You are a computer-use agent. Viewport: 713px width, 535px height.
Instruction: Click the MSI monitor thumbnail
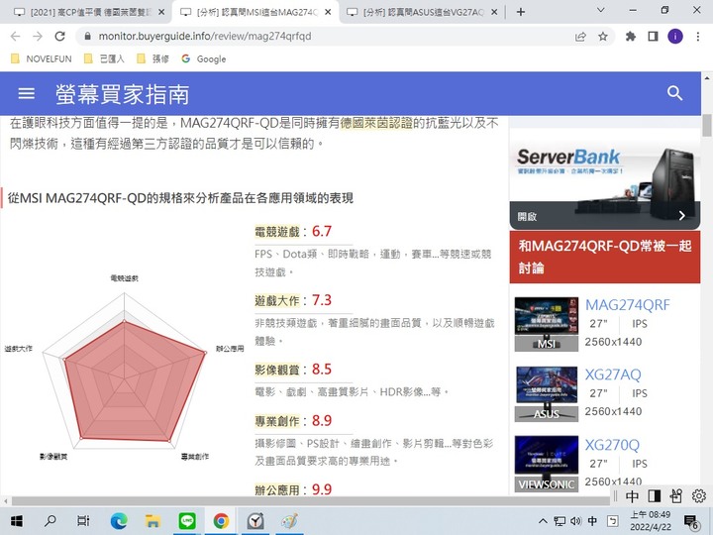[x=547, y=324]
